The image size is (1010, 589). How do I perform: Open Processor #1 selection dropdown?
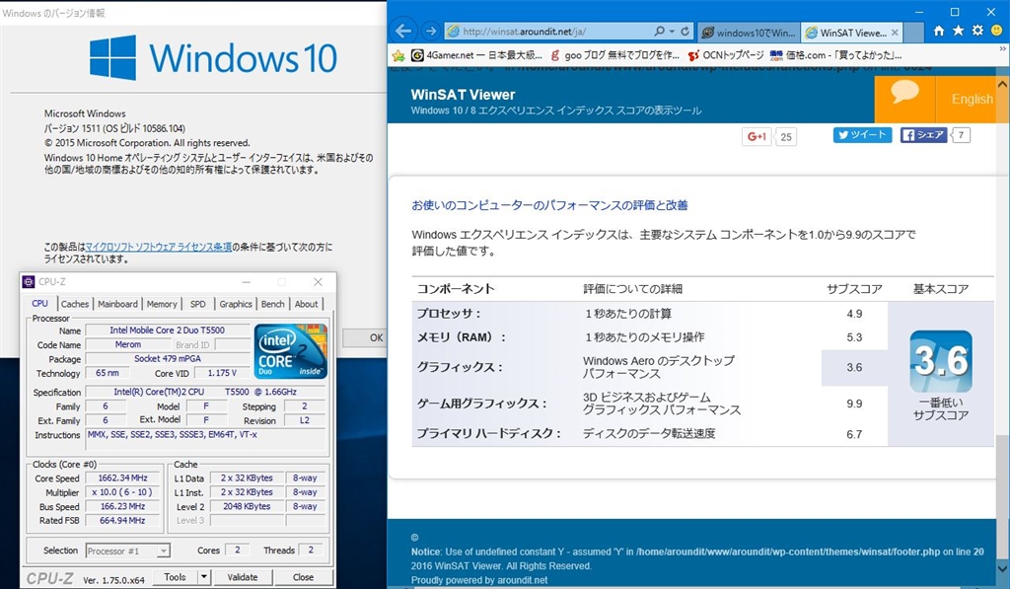click(x=127, y=551)
